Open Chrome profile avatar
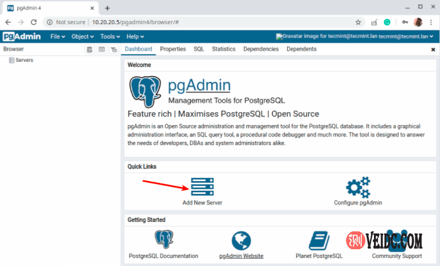The image size is (440, 266). pos(418,22)
